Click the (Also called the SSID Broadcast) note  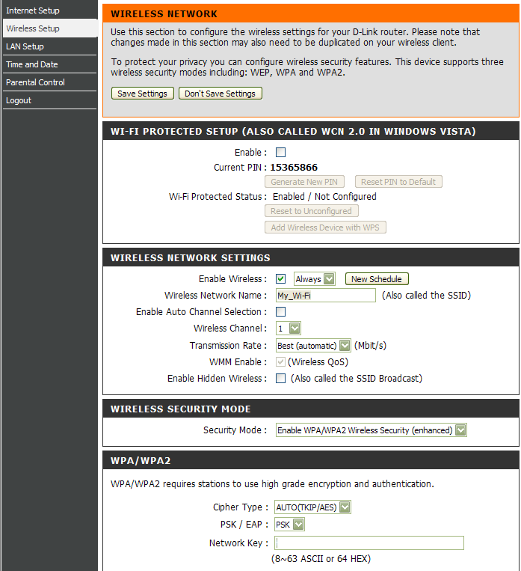pos(357,379)
